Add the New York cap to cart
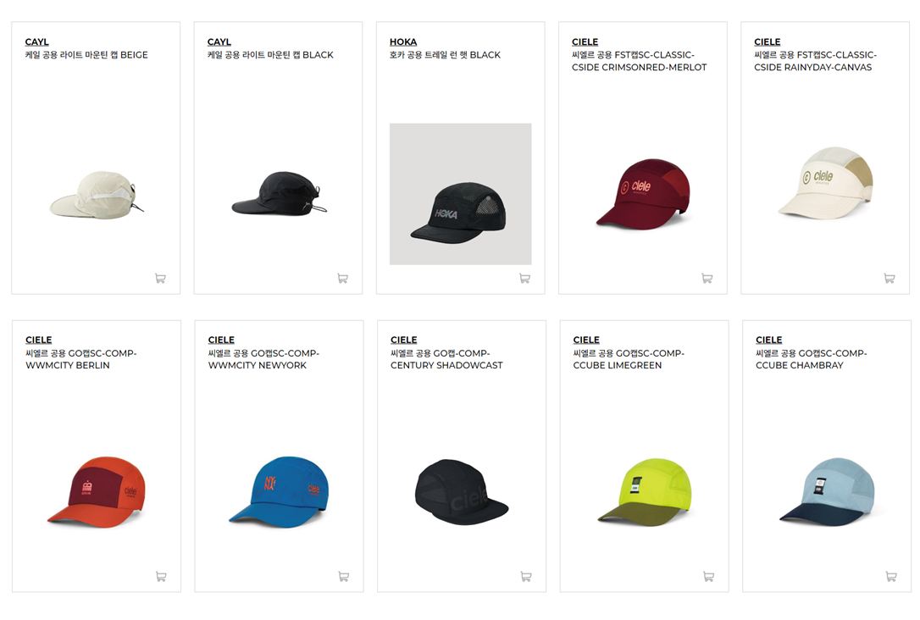Screen dimensions: 920x620 (x=344, y=577)
